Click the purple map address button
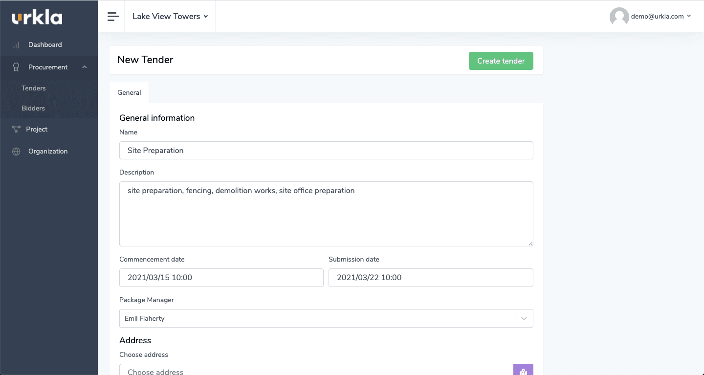The width and height of the screenshot is (704, 375). coord(523,371)
